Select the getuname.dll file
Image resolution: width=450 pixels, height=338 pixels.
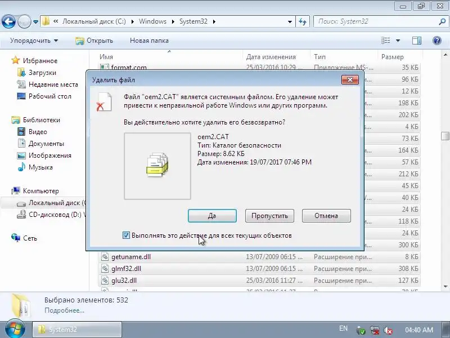click(131, 257)
